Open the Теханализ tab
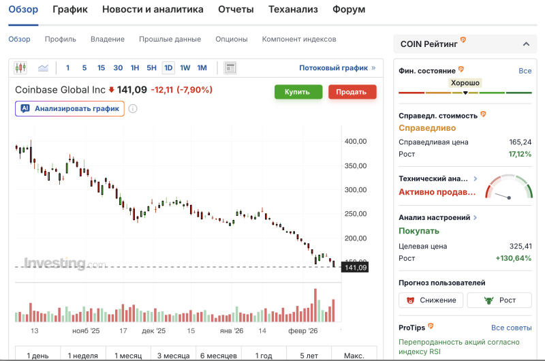Image resolution: width=545 pixels, height=361 pixels. pyautogui.click(x=293, y=10)
